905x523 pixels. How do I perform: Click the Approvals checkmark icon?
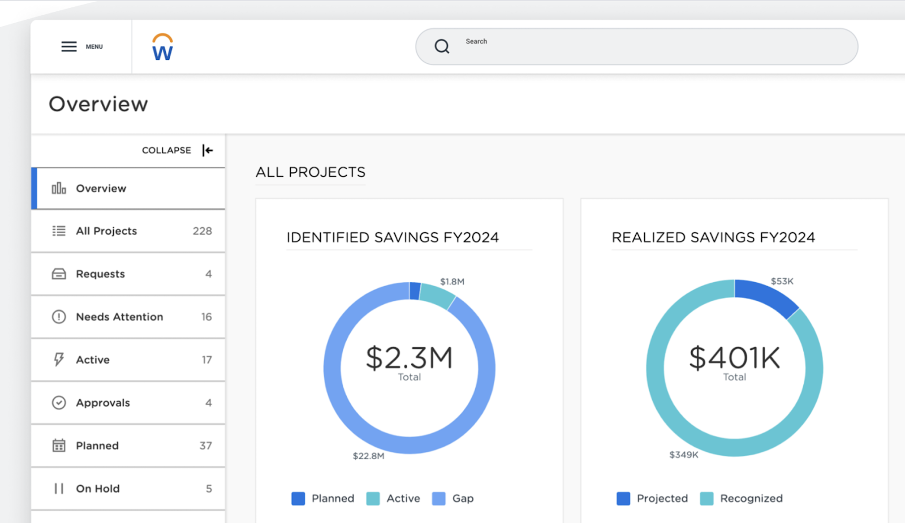click(x=59, y=403)
